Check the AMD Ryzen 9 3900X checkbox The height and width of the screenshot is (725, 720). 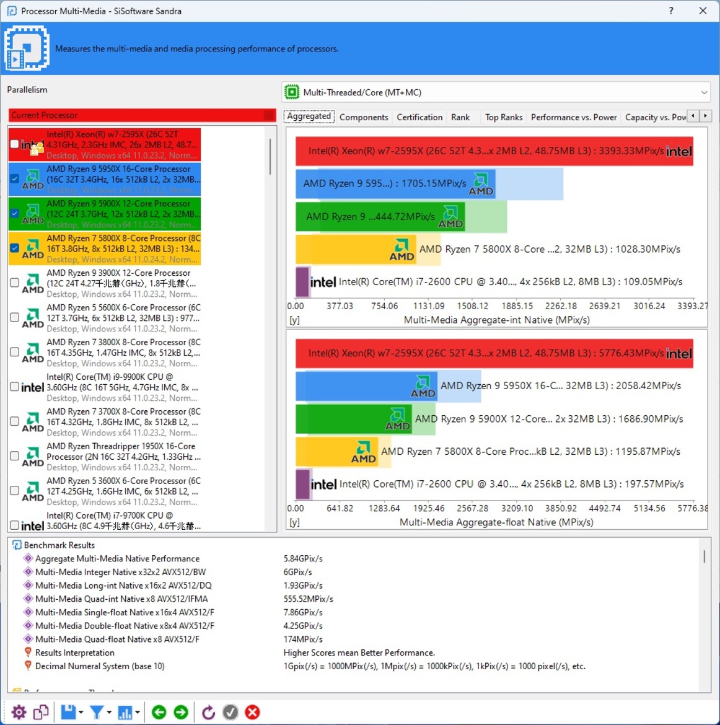pos(14,283)
